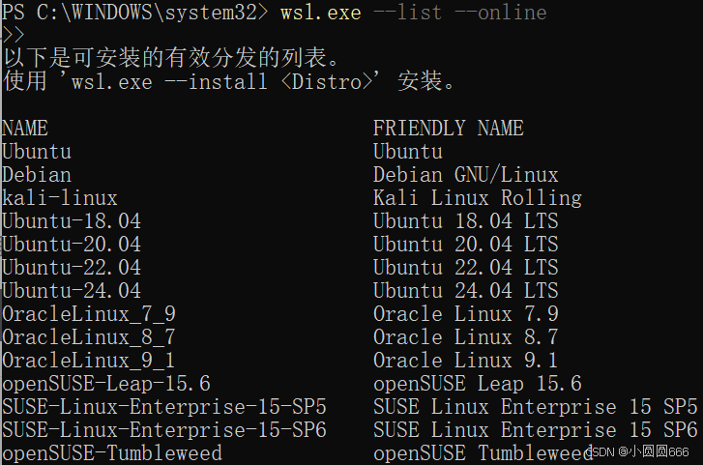The image size is (703, 465).
Task: Click the distro name 'kali-linux'
Action: 60,198
